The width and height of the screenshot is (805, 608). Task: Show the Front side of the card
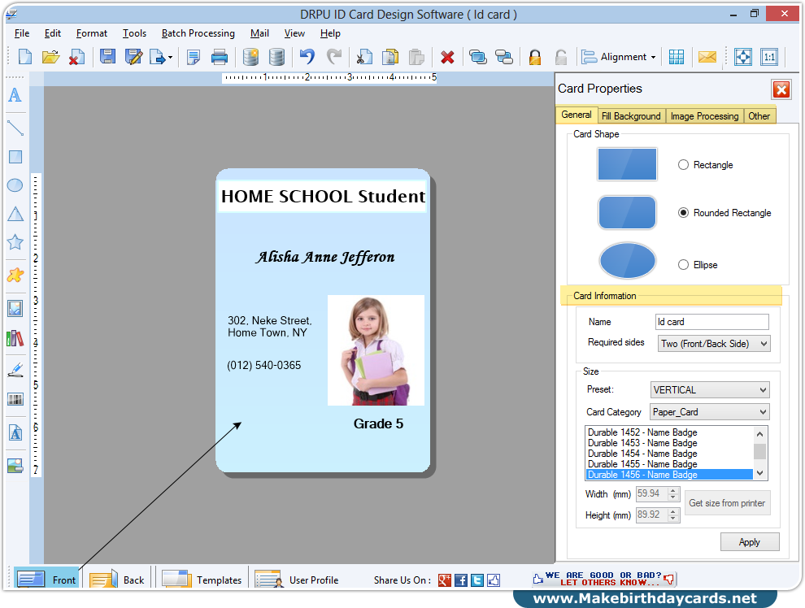click(47, 580)
